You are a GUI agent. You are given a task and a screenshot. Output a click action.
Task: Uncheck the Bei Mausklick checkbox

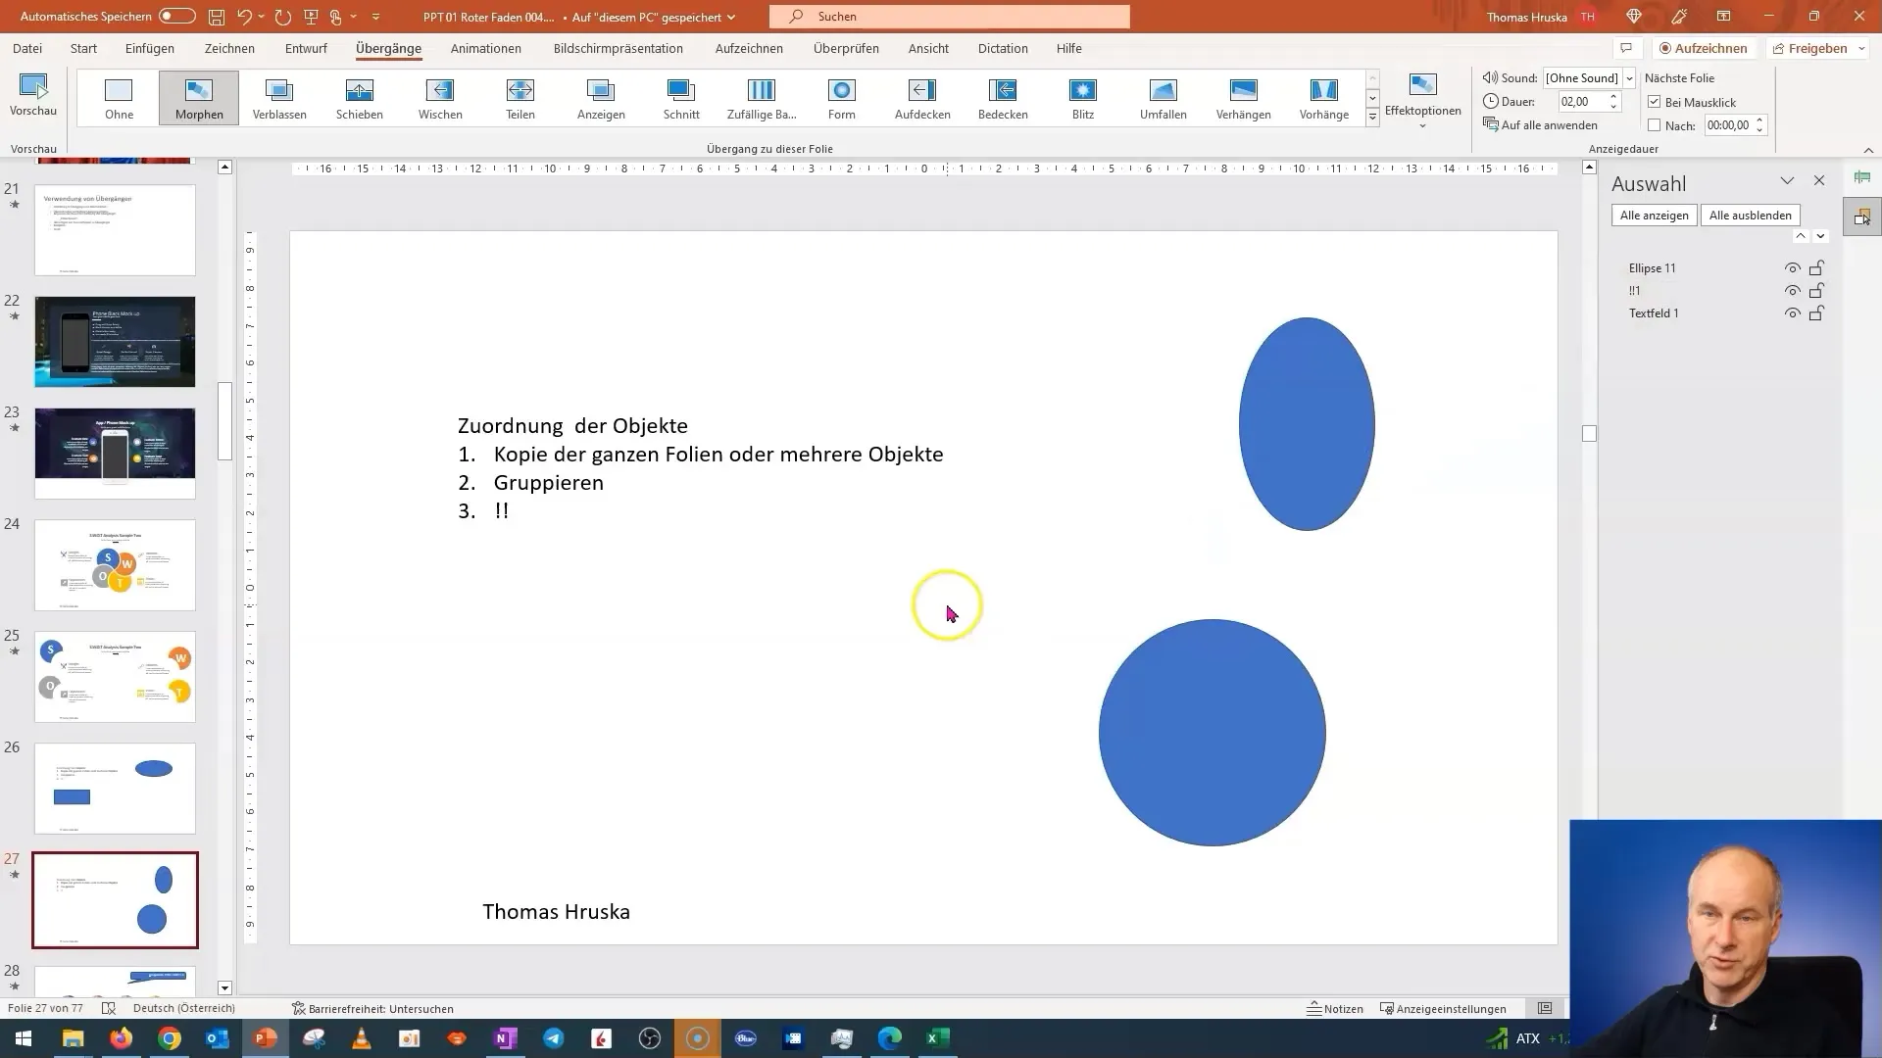[x=1655, y=102]
